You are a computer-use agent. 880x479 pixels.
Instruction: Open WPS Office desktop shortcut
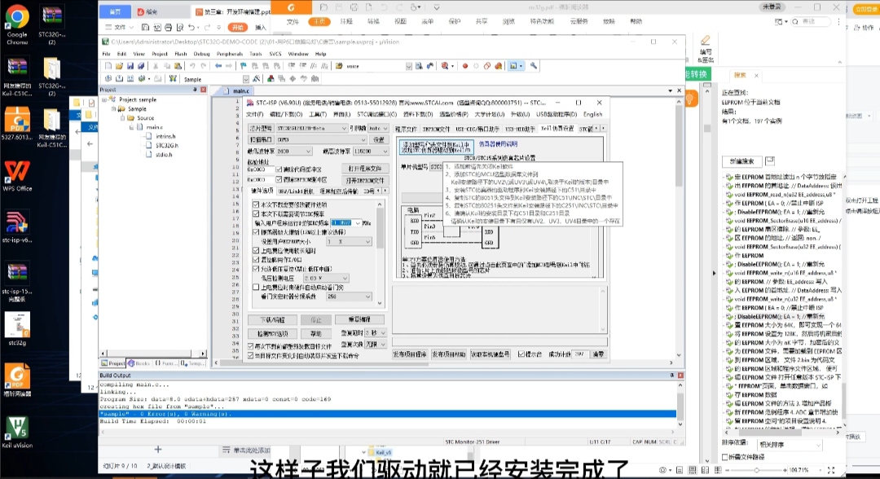point(17,176)
